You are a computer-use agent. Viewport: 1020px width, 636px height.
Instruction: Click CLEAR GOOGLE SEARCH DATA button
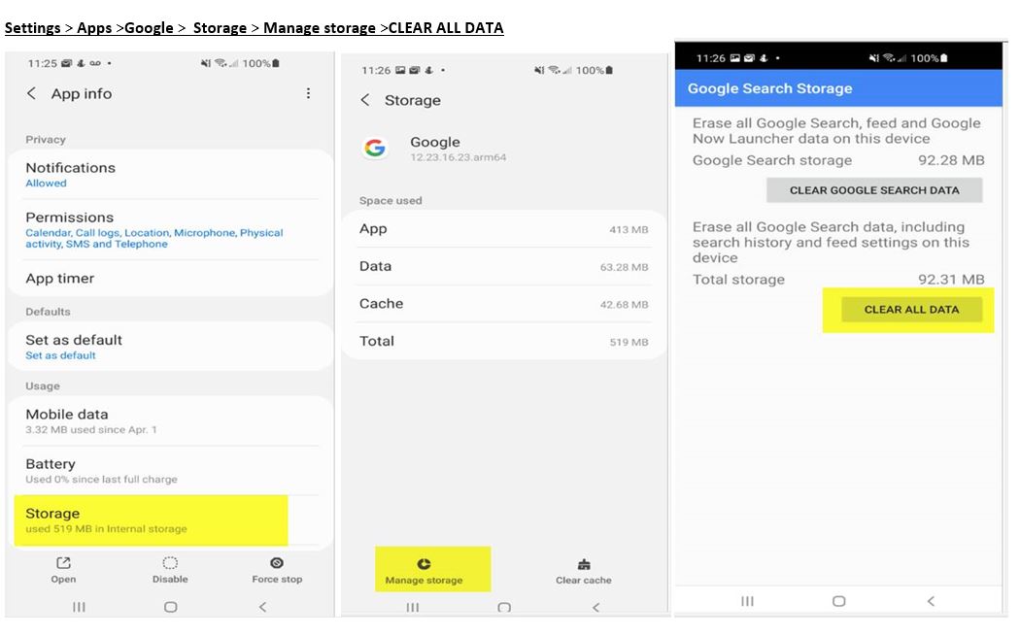tap(873, 190)
